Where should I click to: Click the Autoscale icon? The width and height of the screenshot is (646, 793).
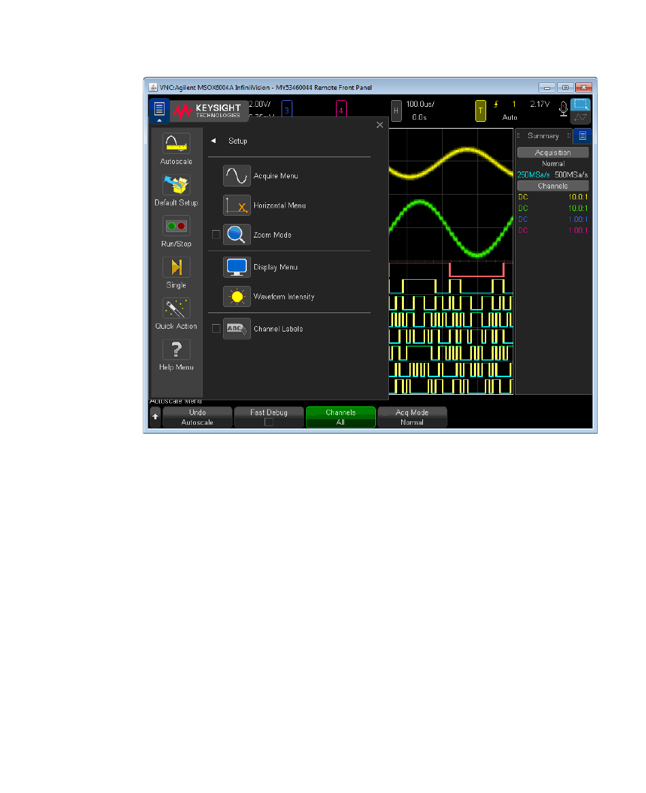(176, 143)
